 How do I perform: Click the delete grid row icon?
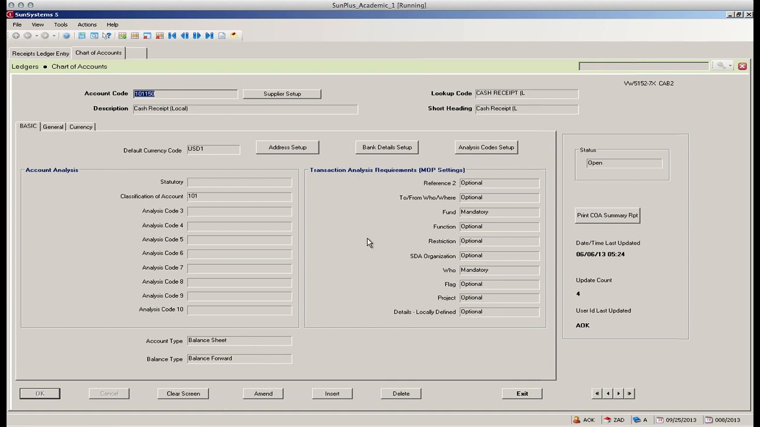coord(160,36)
